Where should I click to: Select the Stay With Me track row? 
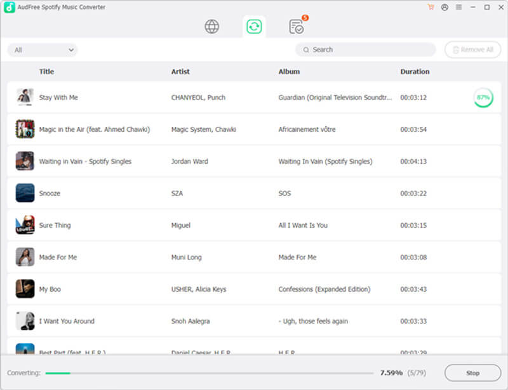point(190,98)
